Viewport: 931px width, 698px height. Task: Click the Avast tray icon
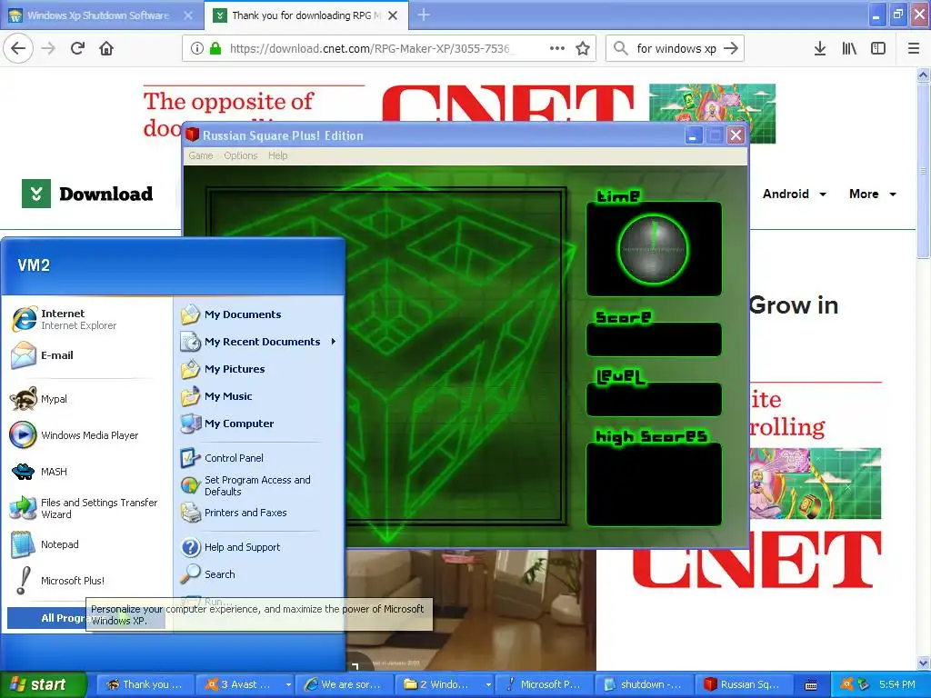point(846,684)
